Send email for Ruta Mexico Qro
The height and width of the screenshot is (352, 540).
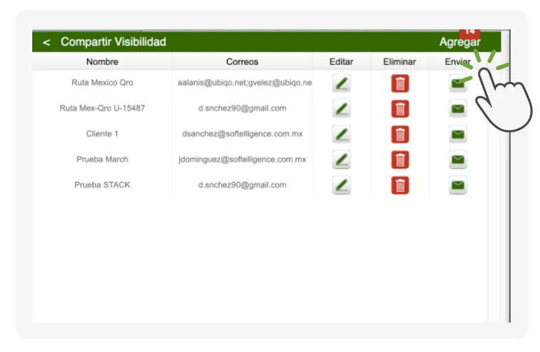click(457, 83)
